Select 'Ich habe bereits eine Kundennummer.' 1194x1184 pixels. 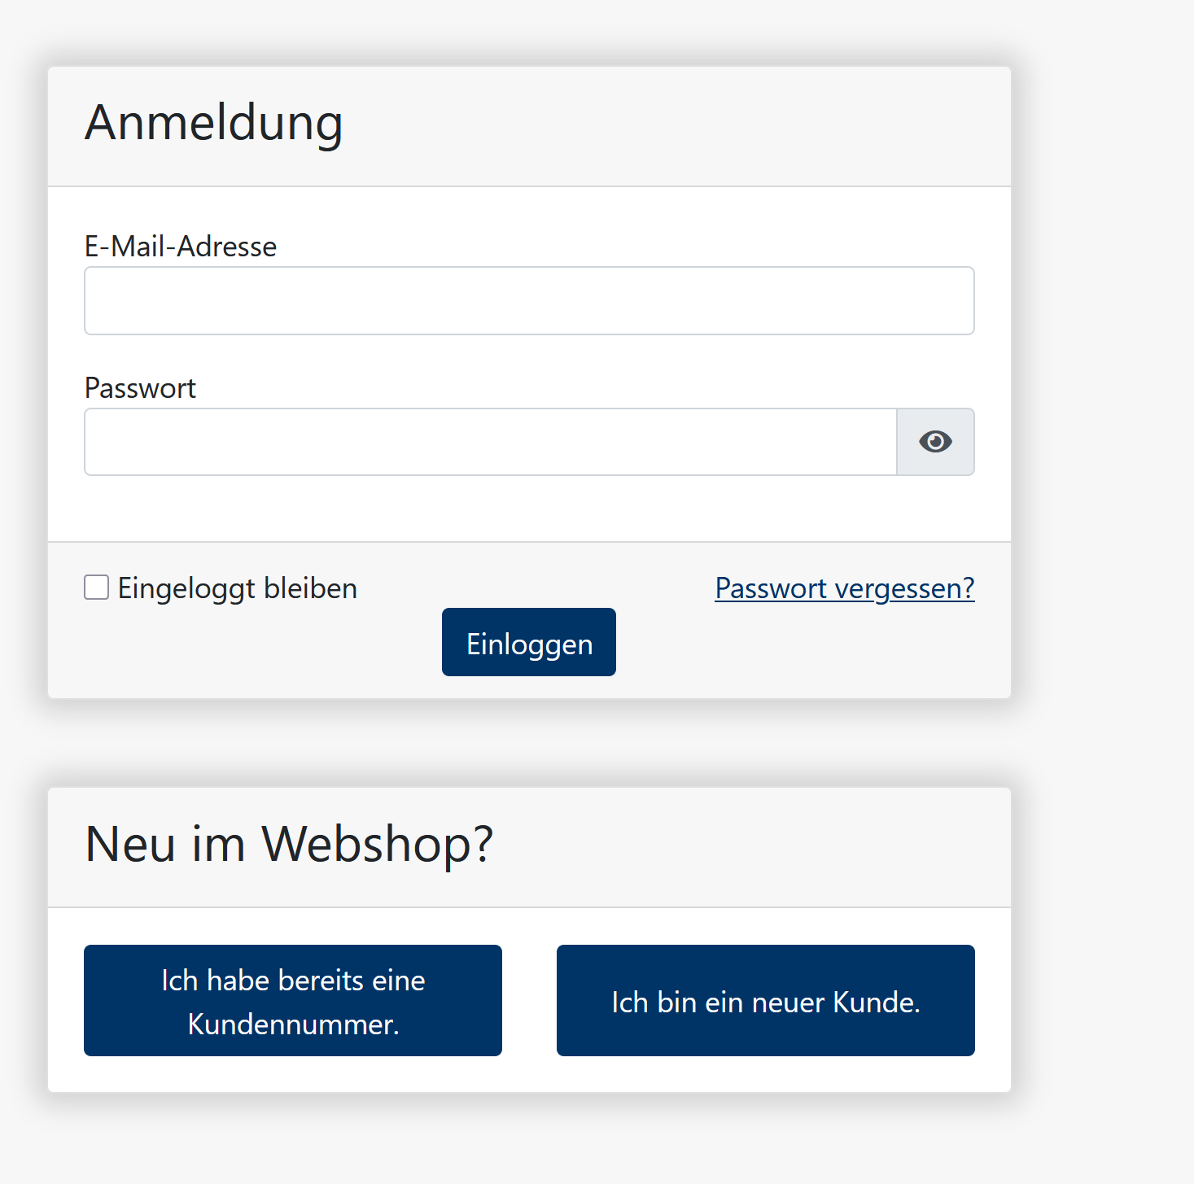292,1001
